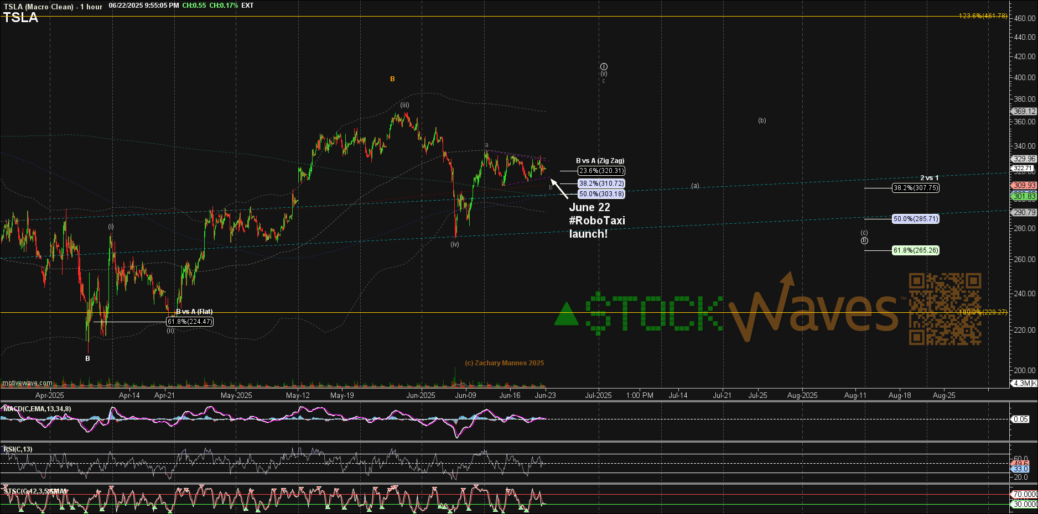Image resolution: width=1038 pixels, height=514 pixels.
Task: Click the (a) wave projection label
Action: (695, 186)
